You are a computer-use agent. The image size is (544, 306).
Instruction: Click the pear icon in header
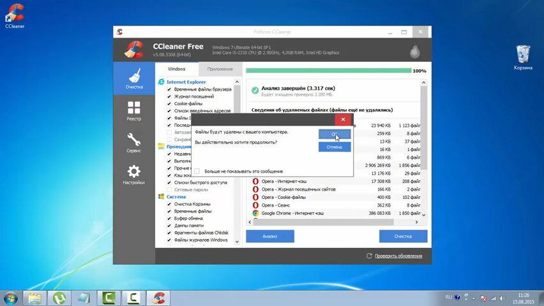pos(415,50)
